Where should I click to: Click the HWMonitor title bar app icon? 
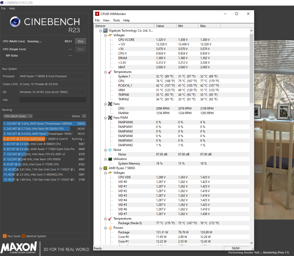pos(97,14)
